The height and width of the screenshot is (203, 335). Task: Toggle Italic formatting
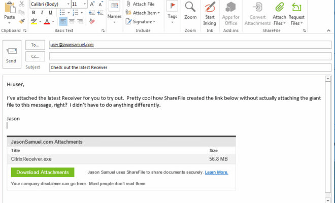42,13
